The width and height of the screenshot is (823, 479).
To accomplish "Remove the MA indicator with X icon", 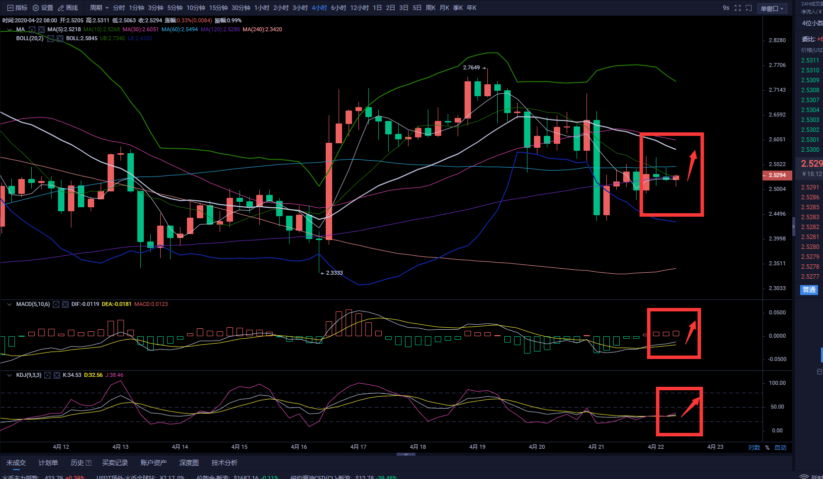I will click(42, 30).
